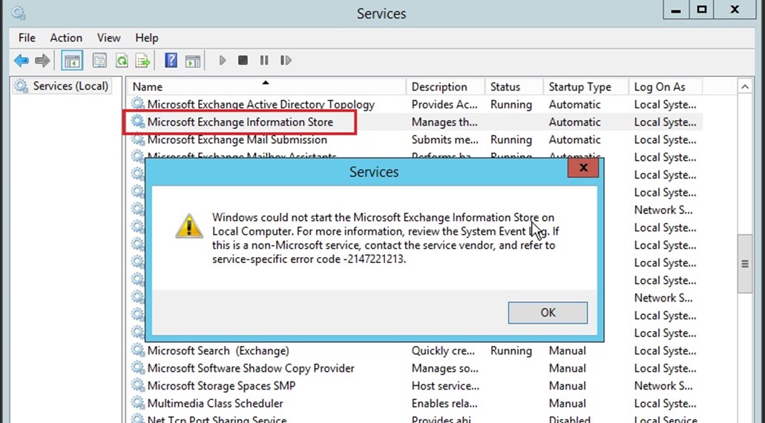Click 'Host service...' description cell

tap(445, 385)
